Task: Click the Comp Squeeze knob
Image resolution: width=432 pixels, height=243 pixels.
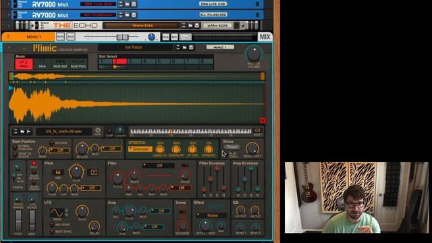Action: pos(182,225)
